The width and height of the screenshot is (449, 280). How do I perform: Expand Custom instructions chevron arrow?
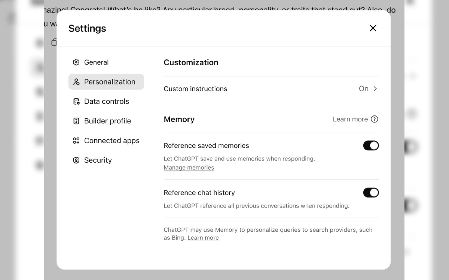[375, 89]
